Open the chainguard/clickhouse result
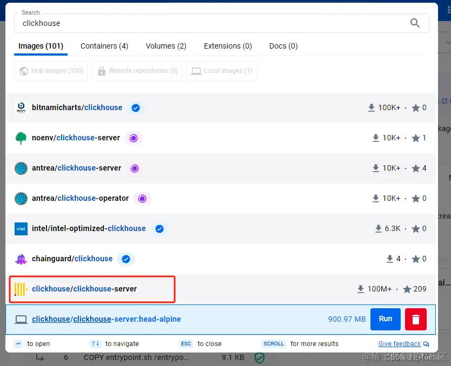 click(x=221, y=259)
